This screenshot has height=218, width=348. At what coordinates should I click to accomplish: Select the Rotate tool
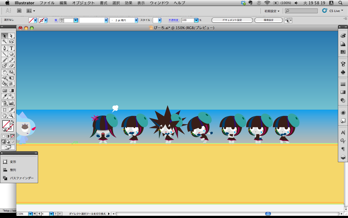[x=5, y=72]
